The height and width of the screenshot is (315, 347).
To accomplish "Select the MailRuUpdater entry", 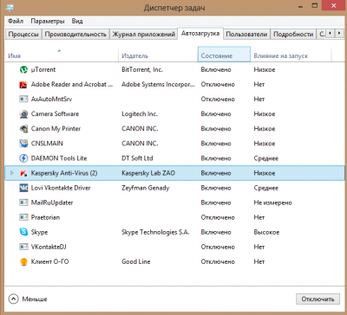I will 52,202.
